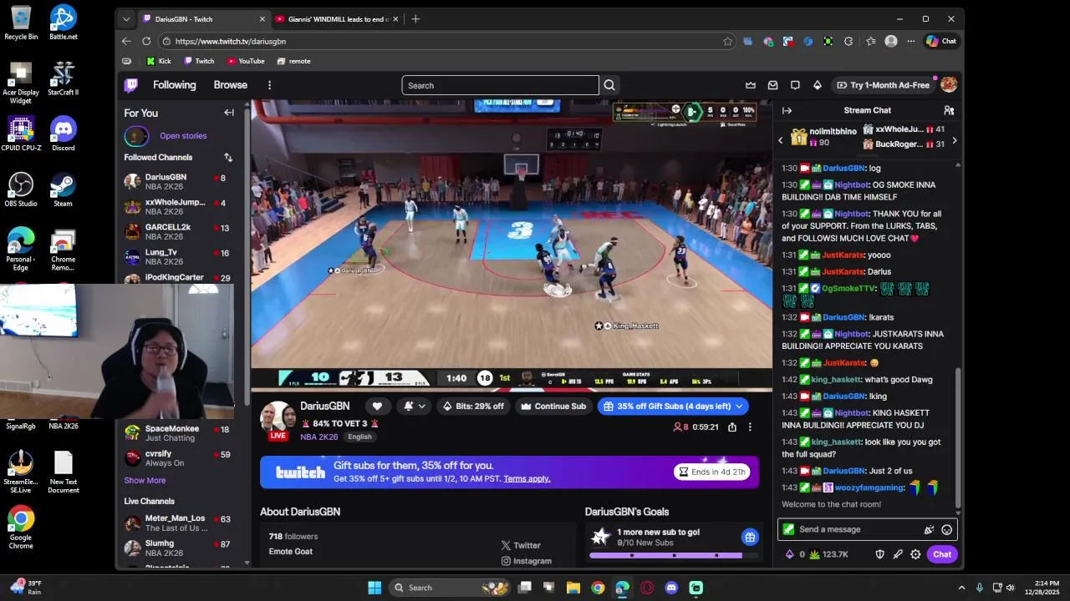Collapse the Stream Chat panel
Viewport: 1070px width, 601px height.
tap(787, 110)
